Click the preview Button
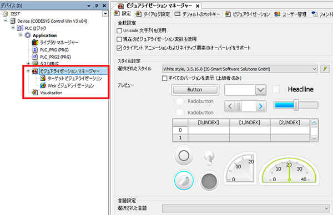 (195, 90)
